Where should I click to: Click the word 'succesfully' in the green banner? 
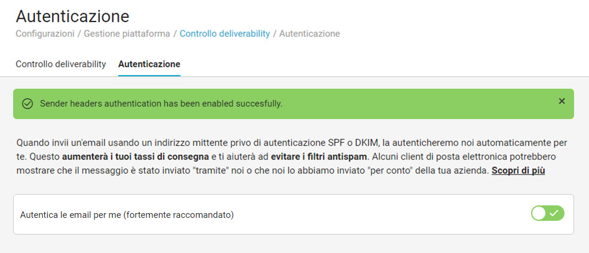(260, 104)
